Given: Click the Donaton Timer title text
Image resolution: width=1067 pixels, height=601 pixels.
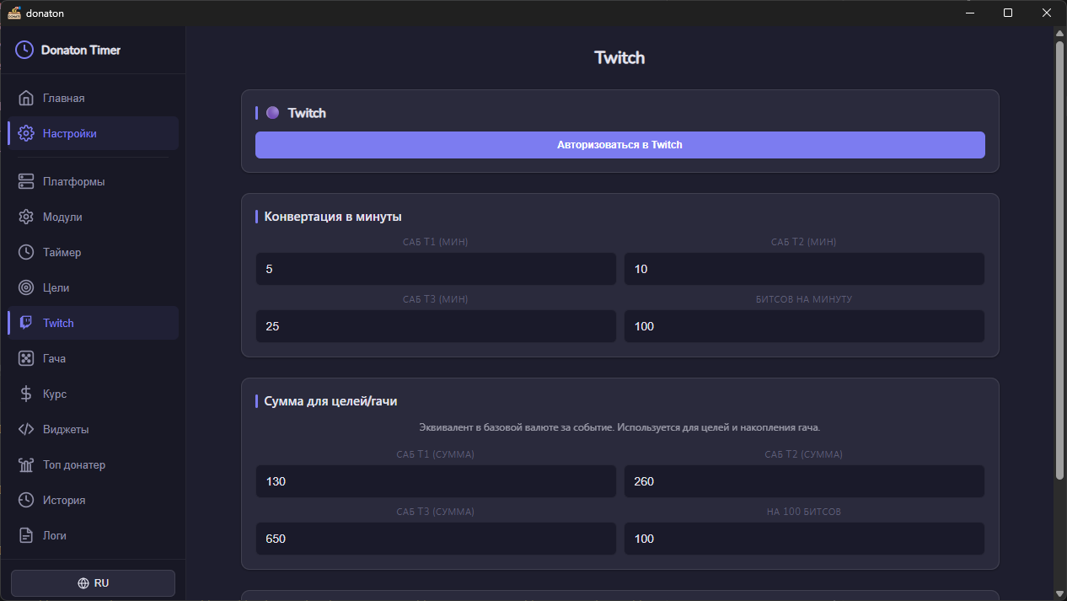Looking at the screenshot, I should tap(81, 50).
